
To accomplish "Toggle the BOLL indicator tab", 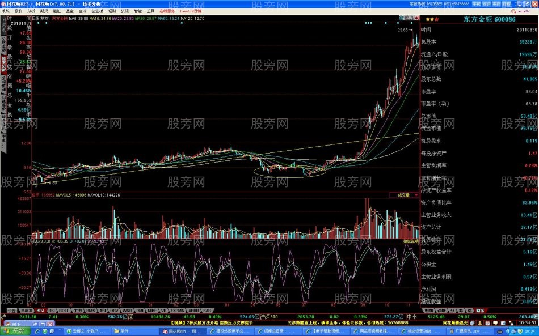I will pos(64,311).
